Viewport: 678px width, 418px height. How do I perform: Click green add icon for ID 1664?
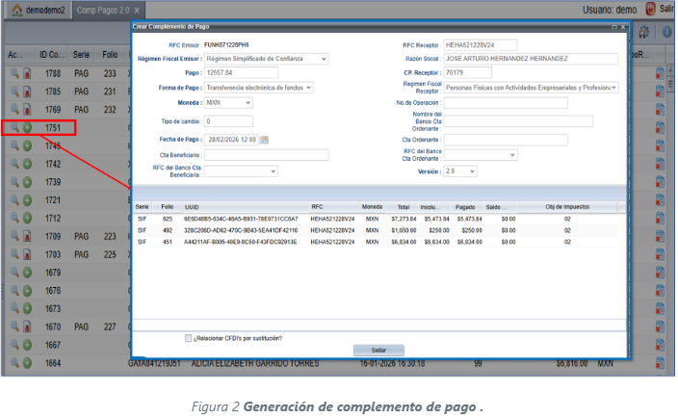click(27, 363)
